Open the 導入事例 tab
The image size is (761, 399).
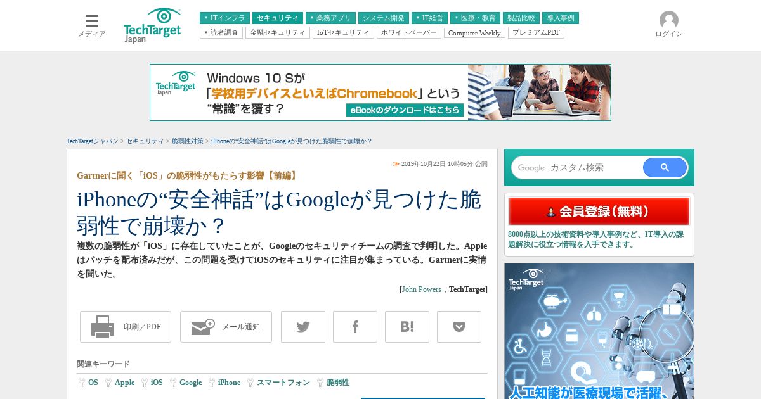[x=561, y=18]
